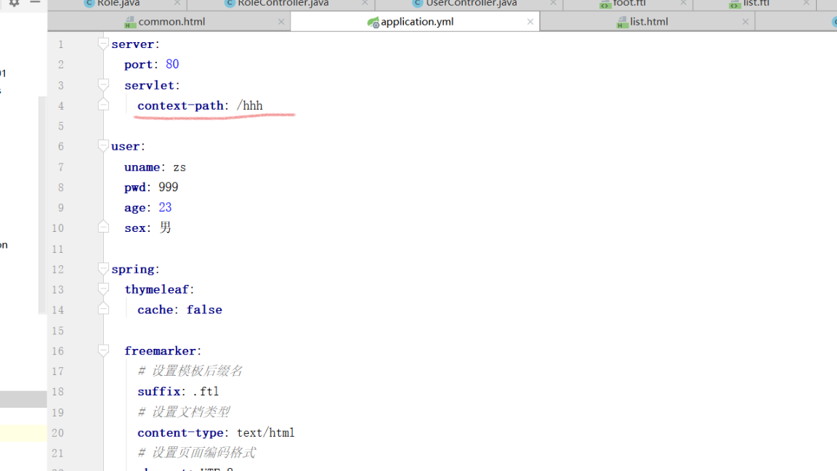Click the sex value 男

(x=166, y=228)
